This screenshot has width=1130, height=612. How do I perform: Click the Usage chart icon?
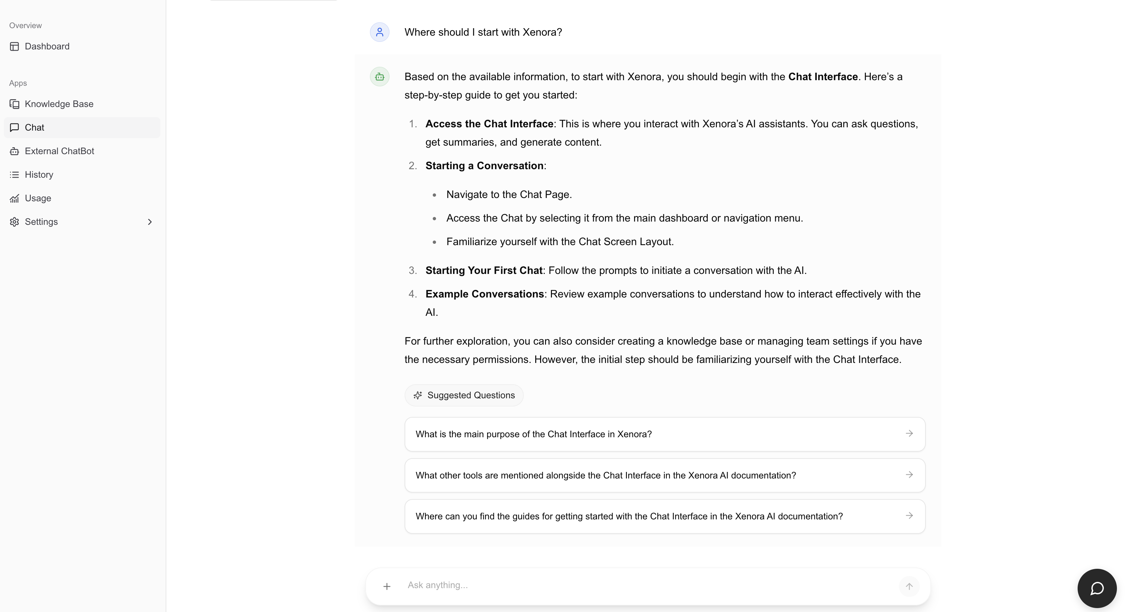(x=15, y=198)
